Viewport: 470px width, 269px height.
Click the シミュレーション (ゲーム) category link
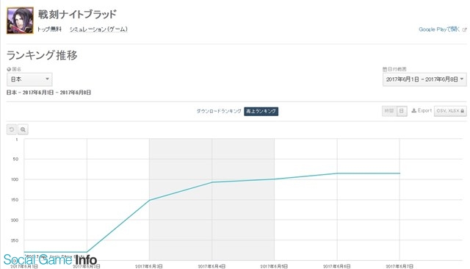(98, 29)
